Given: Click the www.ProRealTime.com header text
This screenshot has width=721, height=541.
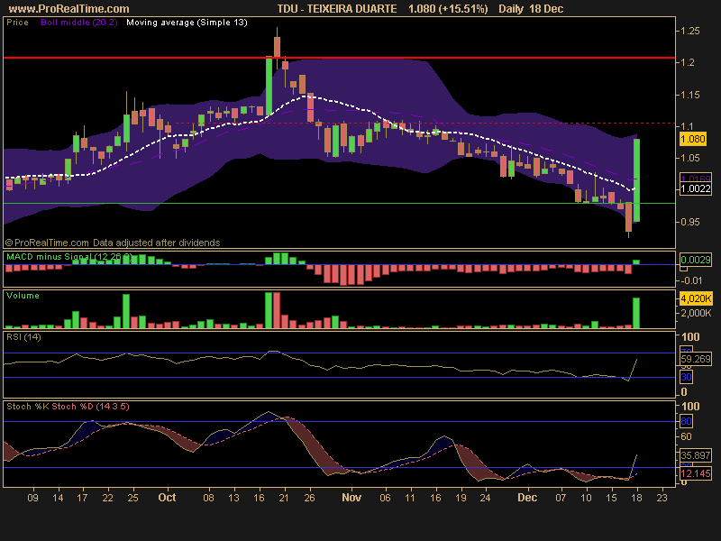Looking at the screenshot, I should point(69,9).
